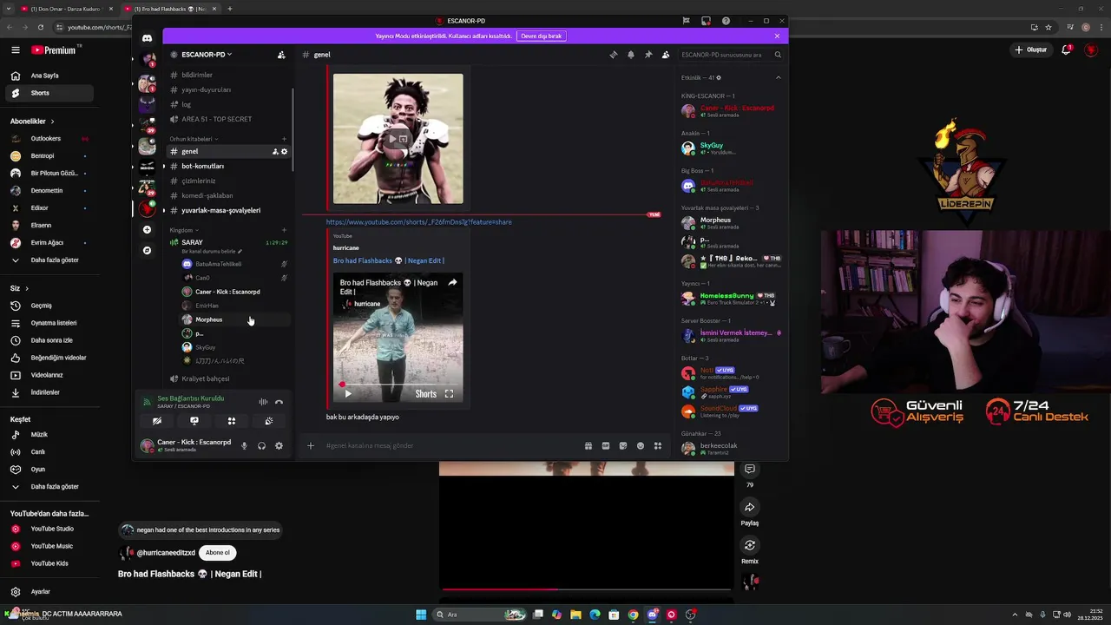1111x625 pixels.
Task: Click Devre dışı bırak streamer mode button
Action: [x=542, y=36]
